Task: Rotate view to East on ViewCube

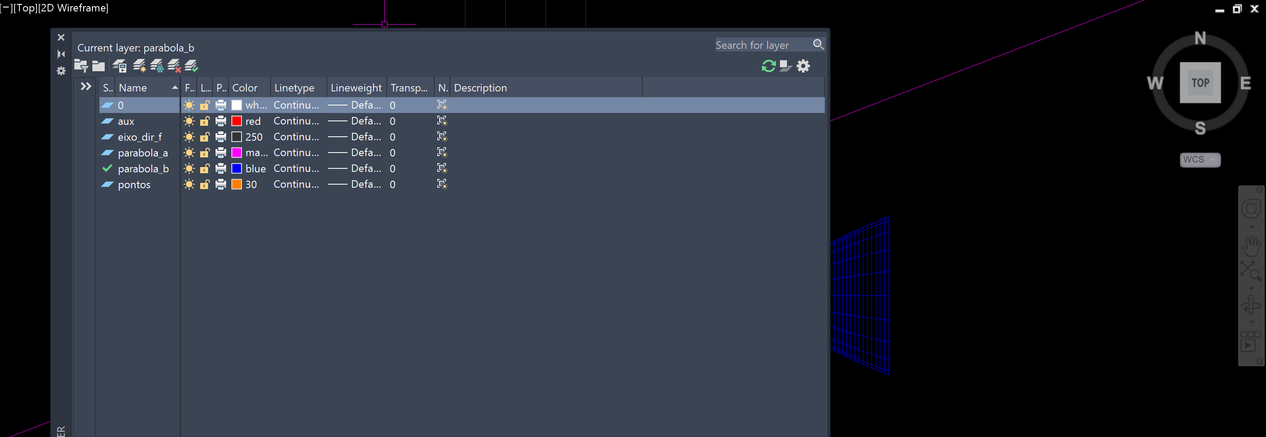Action: pyautogui.click(x=1245, y=83)
